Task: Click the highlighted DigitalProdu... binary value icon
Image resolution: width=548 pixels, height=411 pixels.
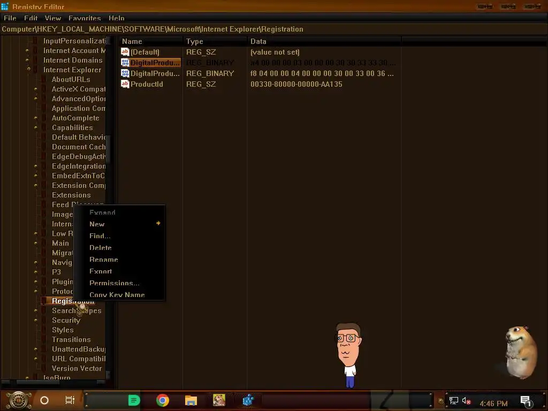Action: point(125,63)
